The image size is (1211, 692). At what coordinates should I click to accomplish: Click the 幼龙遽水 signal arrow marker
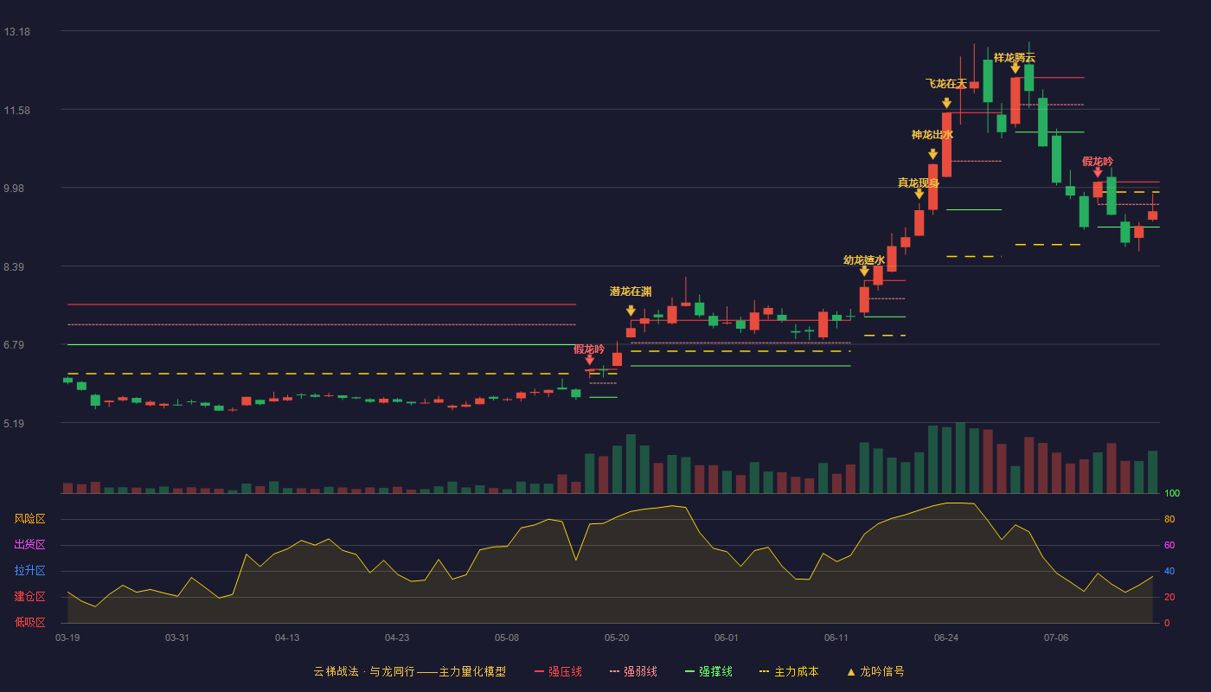(x=864, y=272)
